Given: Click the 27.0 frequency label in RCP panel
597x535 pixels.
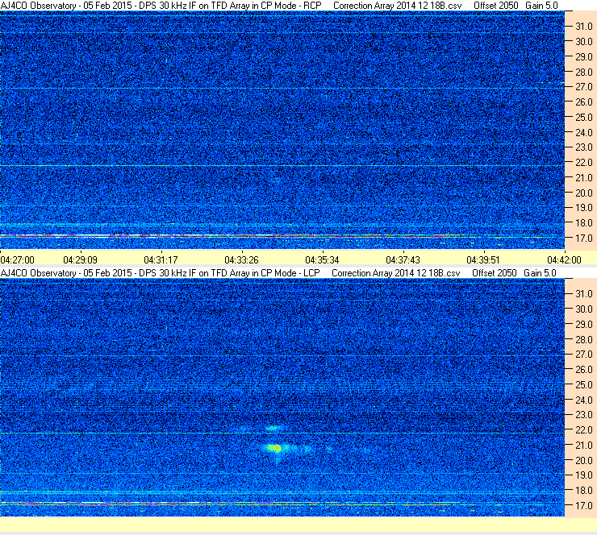Looking at the screenshot, I should (x=583, y=87).
